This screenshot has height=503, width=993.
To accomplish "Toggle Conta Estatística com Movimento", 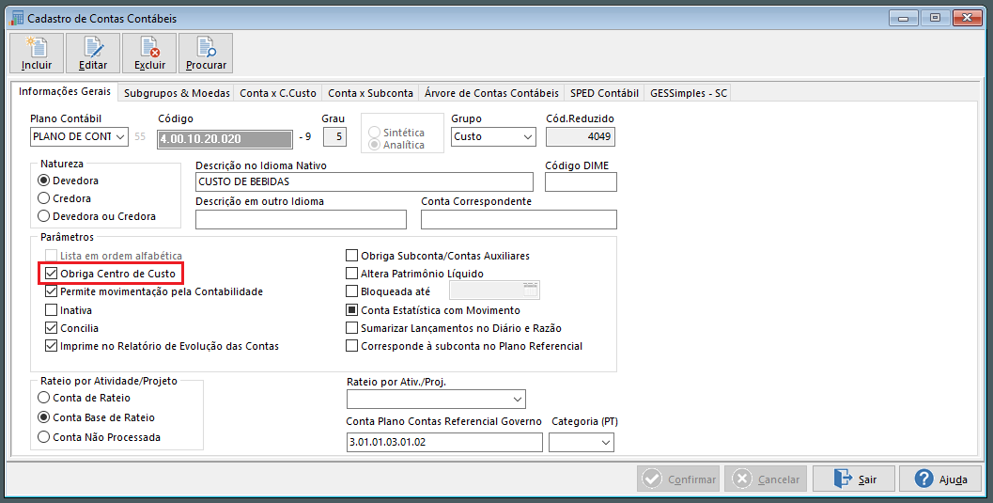I will tap(351, 309).
